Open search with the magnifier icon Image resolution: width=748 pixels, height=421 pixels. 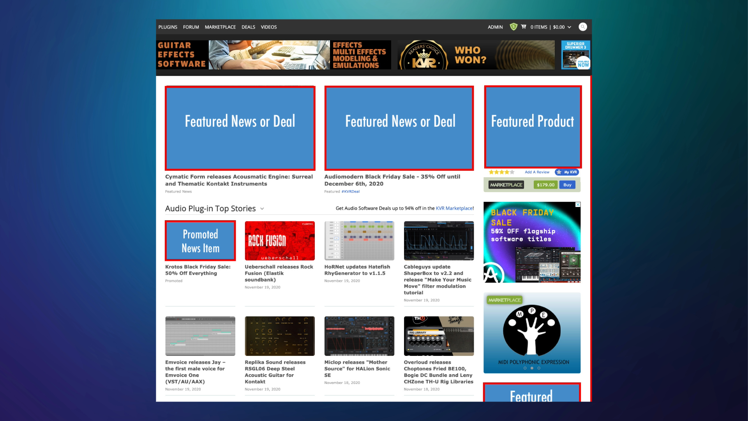(x=583, y=27)
